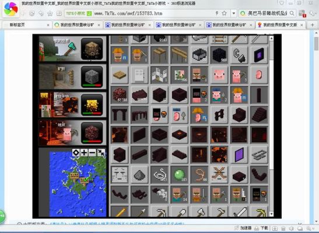The height and width of the screenshot is (233, 319).
Task: Select the dark tile with exclamation mark
Action: pos(199,155)
